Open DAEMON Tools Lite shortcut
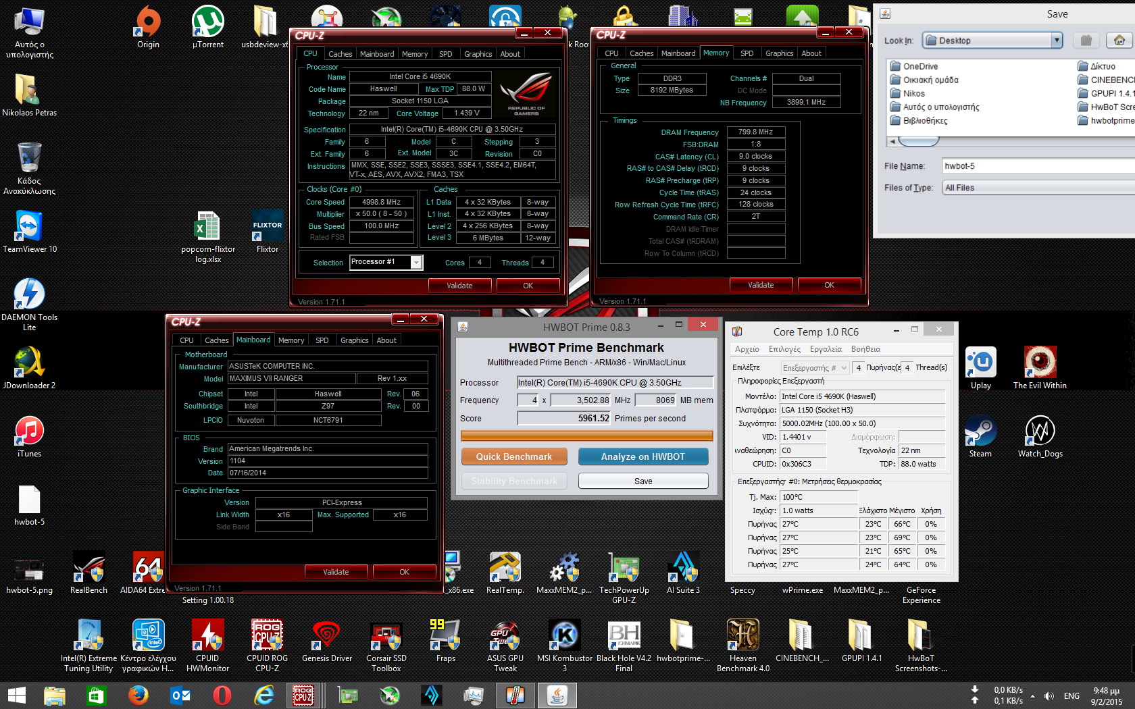Viewport: 1135px width, 709px height. (x=29, y=305)
